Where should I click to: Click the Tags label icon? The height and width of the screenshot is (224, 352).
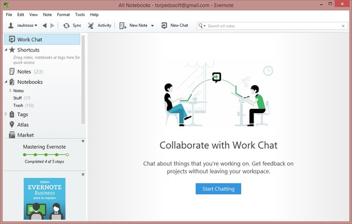click(12, 114)
